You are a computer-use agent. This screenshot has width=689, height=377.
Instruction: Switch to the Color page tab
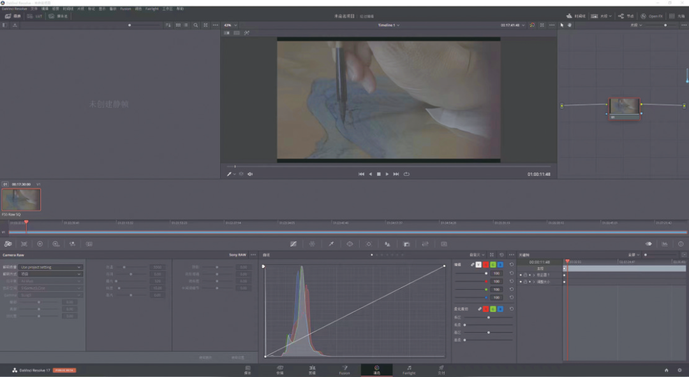tap(376, 370)
